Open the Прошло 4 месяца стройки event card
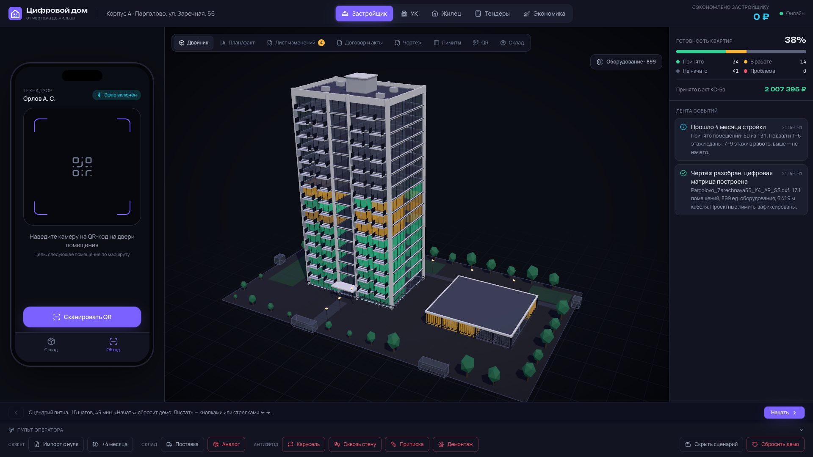The width and height of the screenshot is (813, 457). point(741,139)
